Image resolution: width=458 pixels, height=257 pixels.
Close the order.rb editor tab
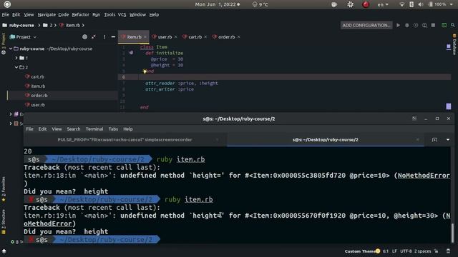point(238,37)
